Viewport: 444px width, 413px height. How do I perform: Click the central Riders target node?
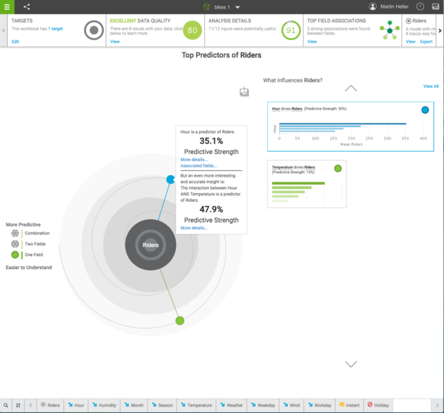pyautogui.click(x=150, y=245)
